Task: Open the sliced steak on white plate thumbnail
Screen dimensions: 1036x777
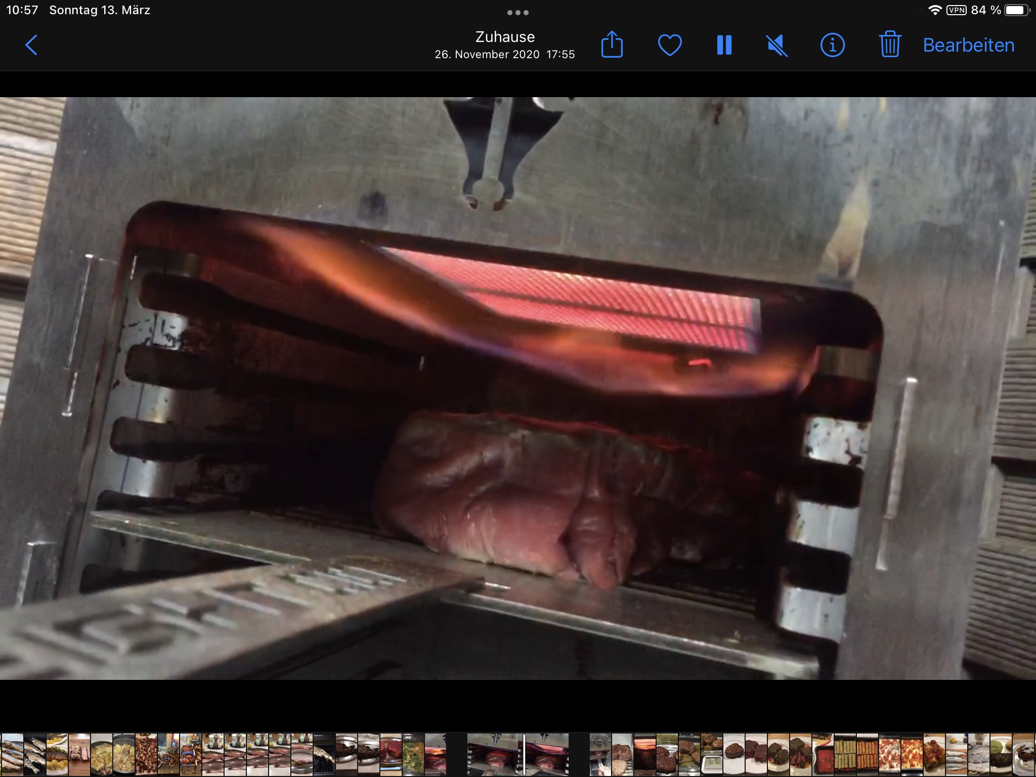Action: [756, 754]
